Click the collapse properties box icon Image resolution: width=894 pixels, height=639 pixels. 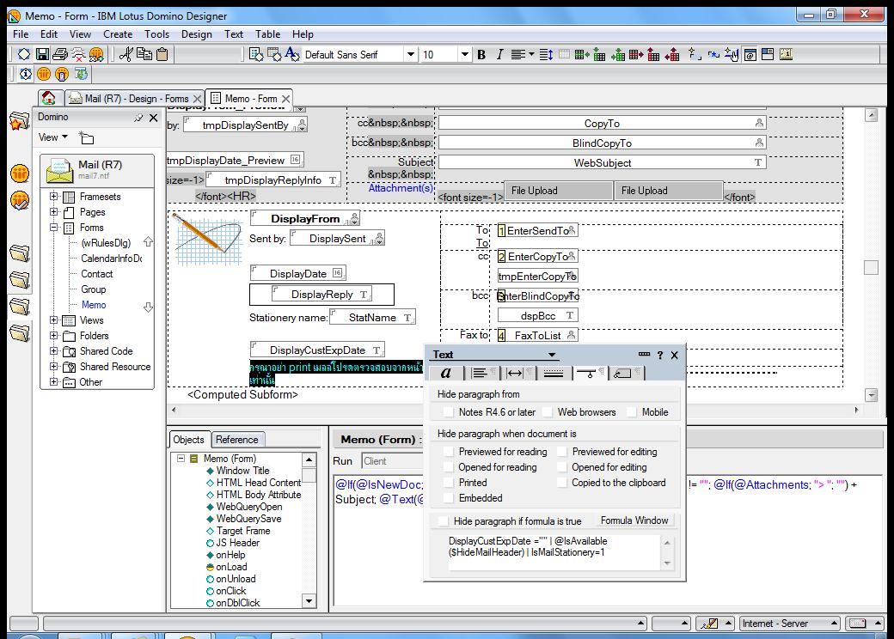644,354
